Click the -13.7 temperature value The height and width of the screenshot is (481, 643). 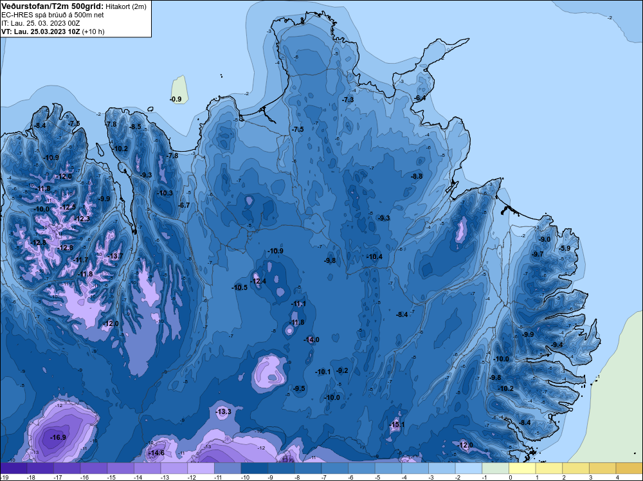click(115, 257)
